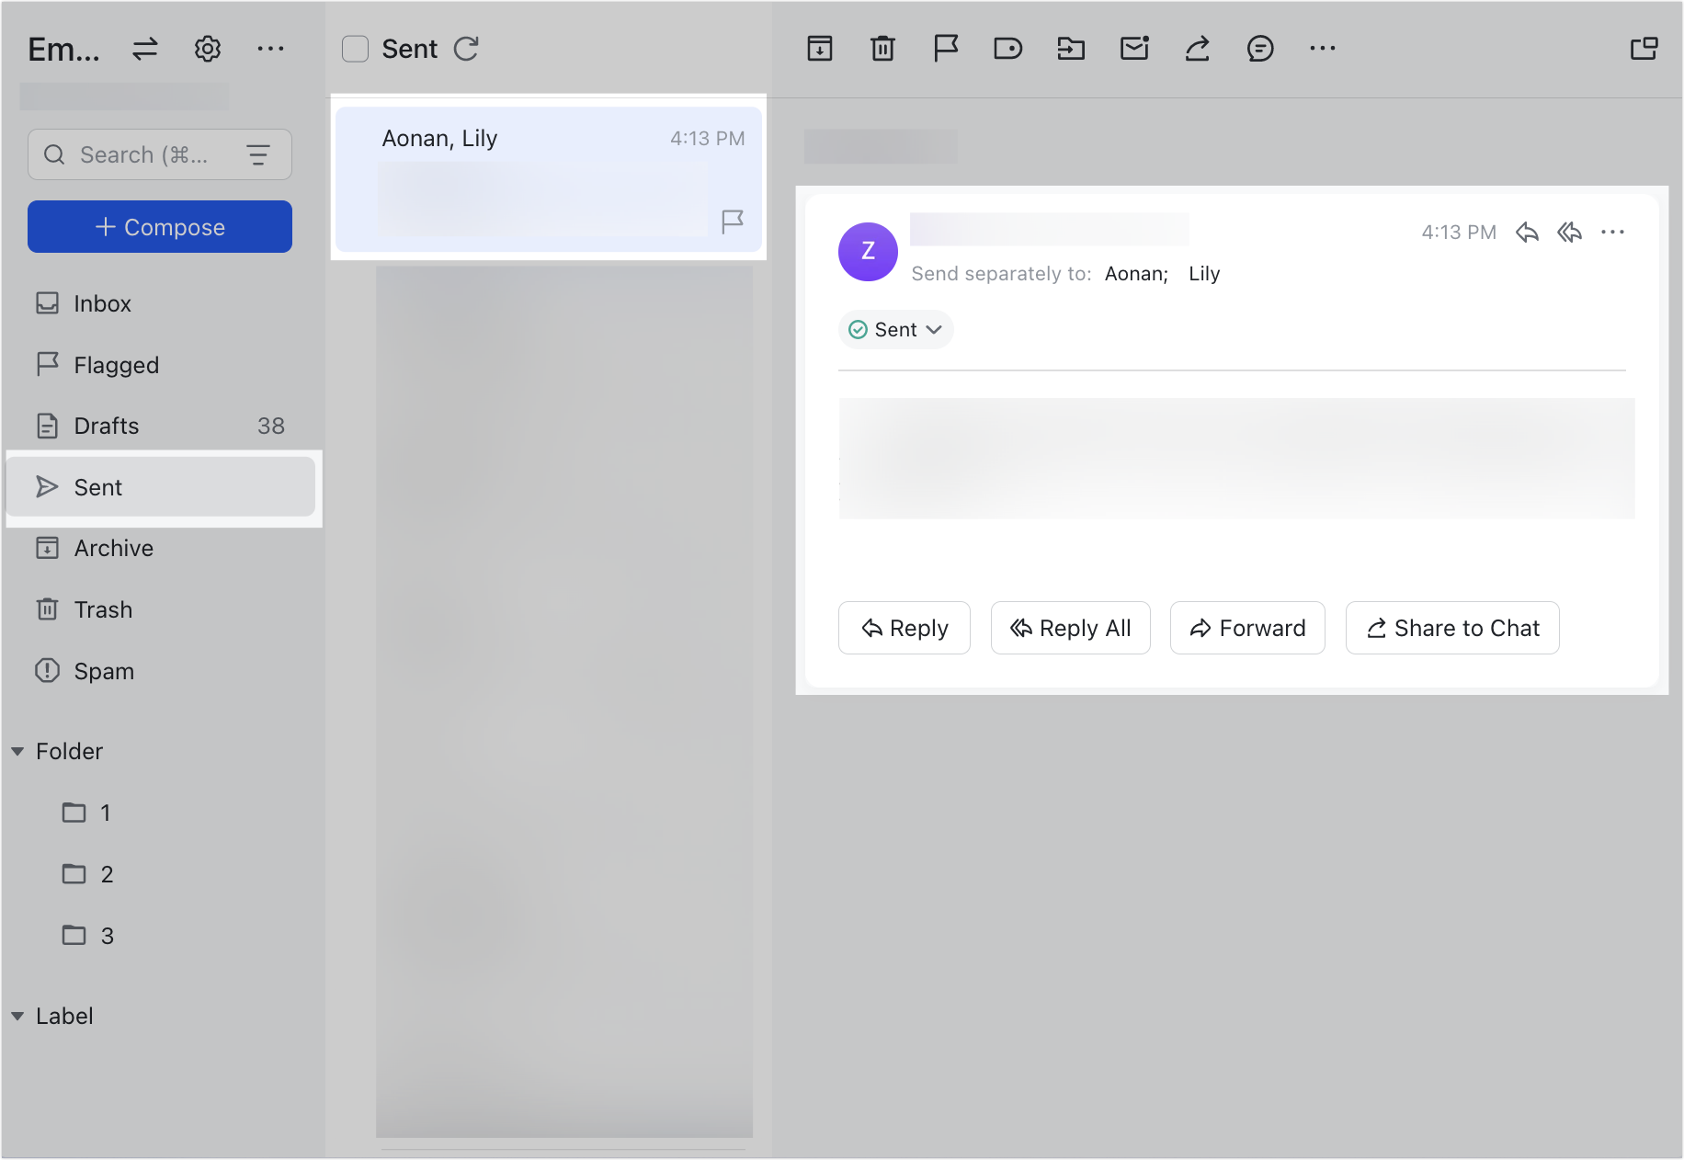Image resolution: width=1684 pixels, height=1160 pixels.
Task: Flag the selected email
Action: pos(946,48)
